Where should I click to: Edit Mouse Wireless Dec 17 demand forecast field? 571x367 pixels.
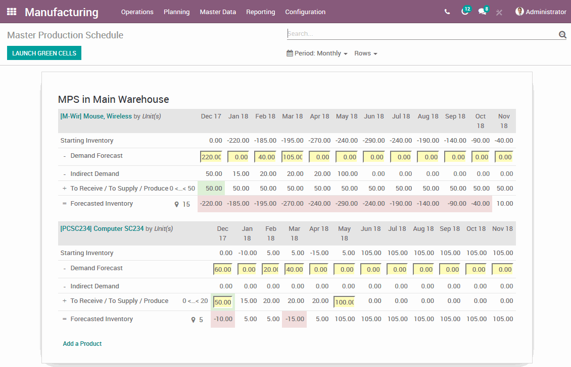click(x=211, y=157)
